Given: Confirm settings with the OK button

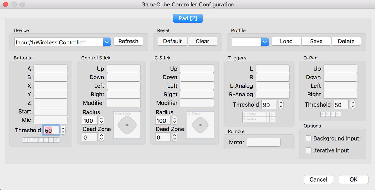Looking at the screenshot, I should [354, 179].
